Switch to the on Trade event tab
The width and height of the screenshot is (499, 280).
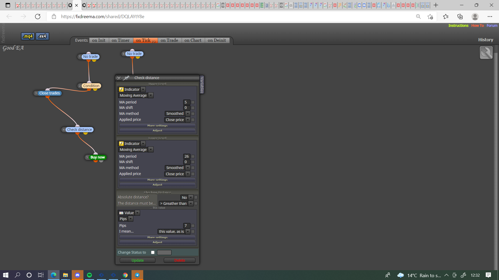click(169, 40)
